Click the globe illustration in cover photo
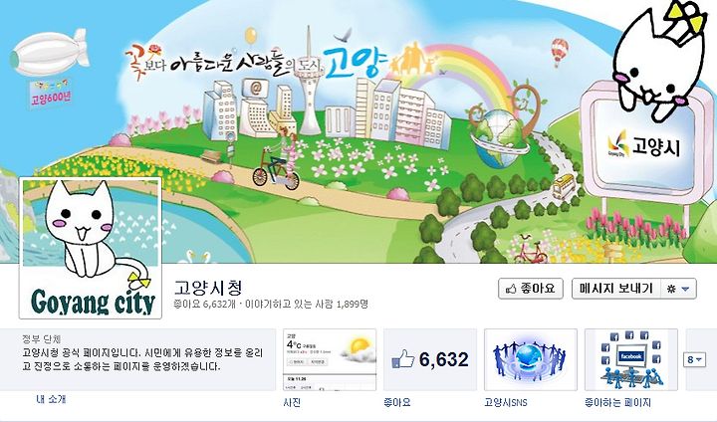717x422 pixels. click(498, 137)
